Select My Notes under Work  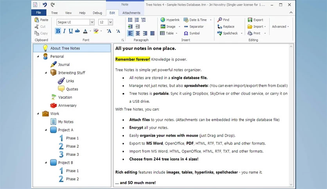point(66,122)
